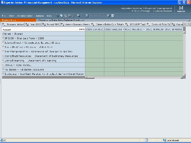Open the Help menu
The width and height of the screenshot is (191, 143).
click(x=49, y=16)
